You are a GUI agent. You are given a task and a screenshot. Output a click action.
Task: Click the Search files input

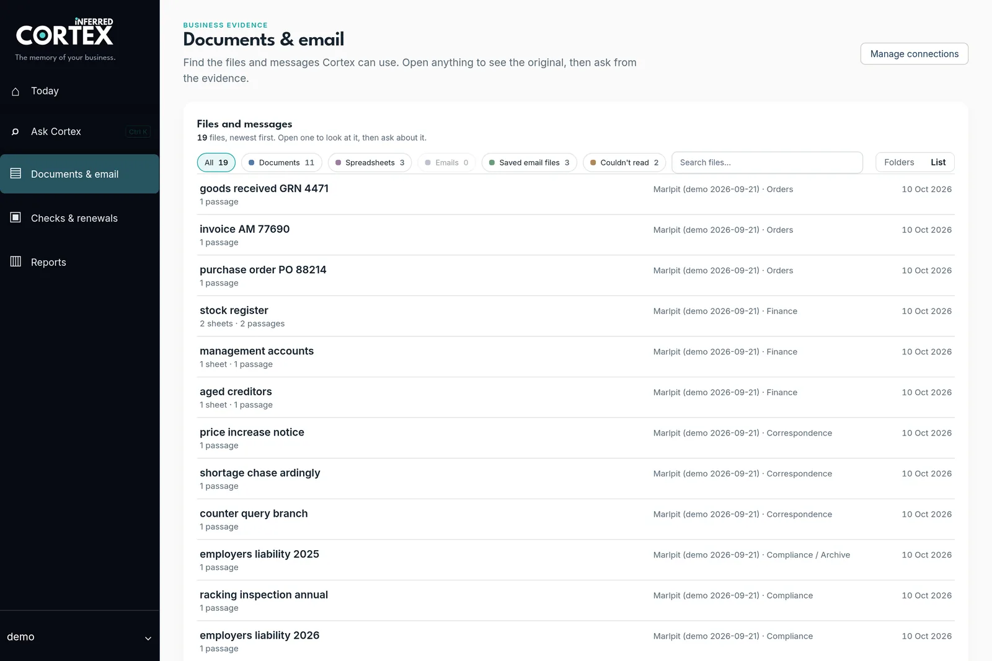[767, 162]
